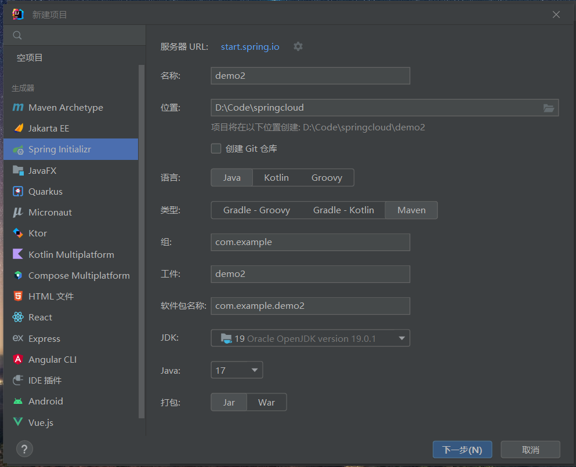Click the HTML5 file icon
This screenshot has height=467, width=576.
tap(18, 296)
